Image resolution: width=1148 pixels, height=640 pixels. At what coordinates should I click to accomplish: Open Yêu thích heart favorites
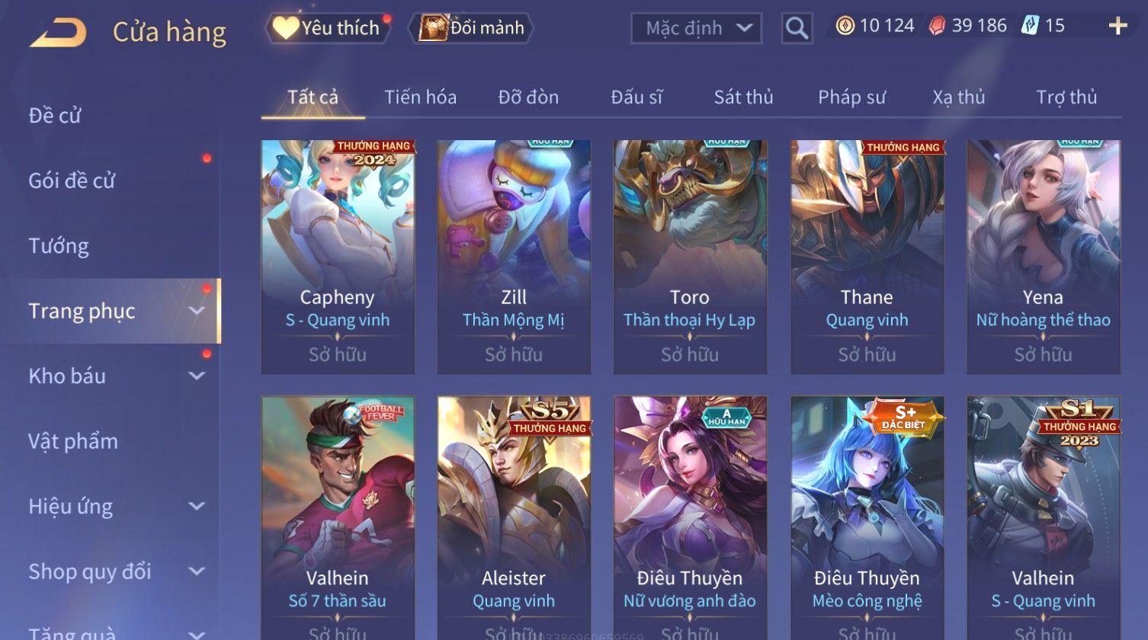coord(328,28)
